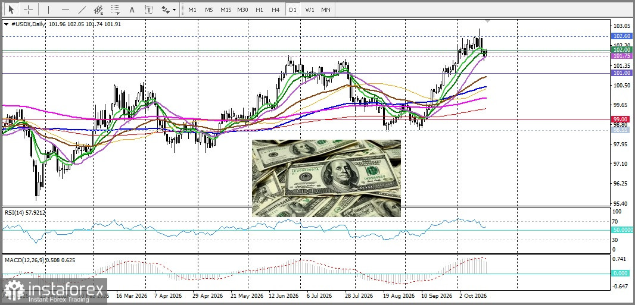The image size is (635, 305).
Task: Switch chart to H4 timeframe
Action: [x=276, y=10]
